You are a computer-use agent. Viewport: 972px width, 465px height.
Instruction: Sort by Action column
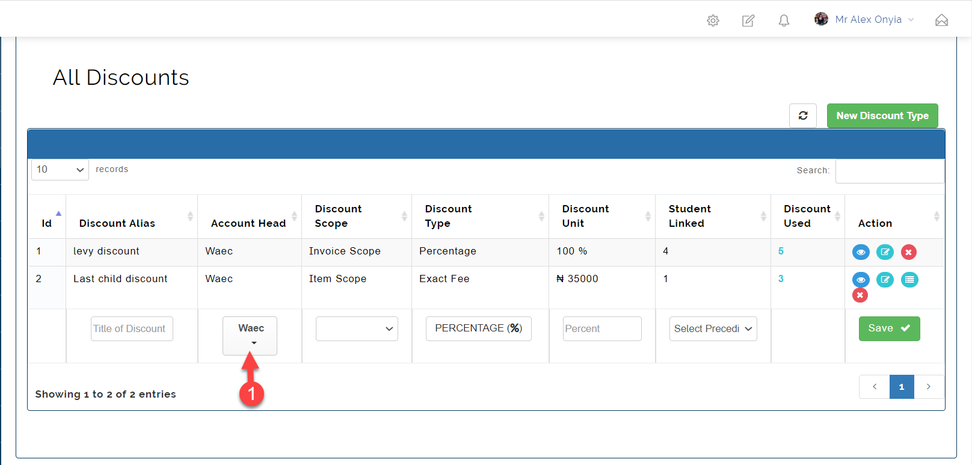[894, 217]
